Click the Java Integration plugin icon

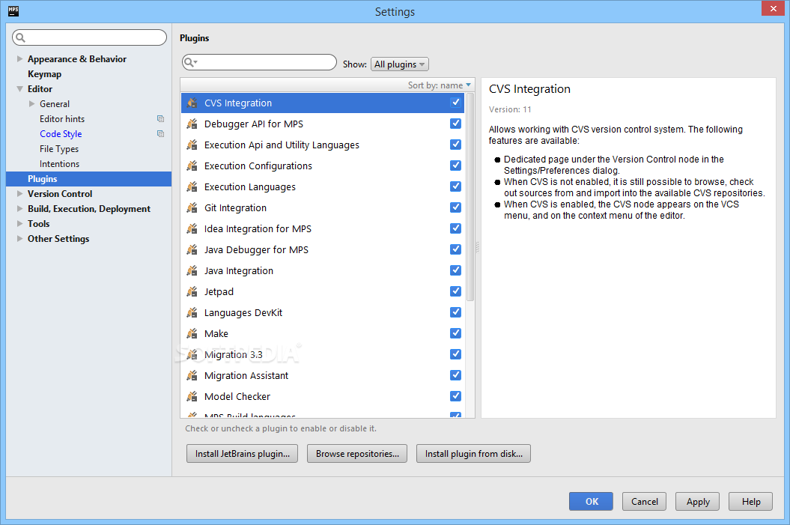(192, 270)
